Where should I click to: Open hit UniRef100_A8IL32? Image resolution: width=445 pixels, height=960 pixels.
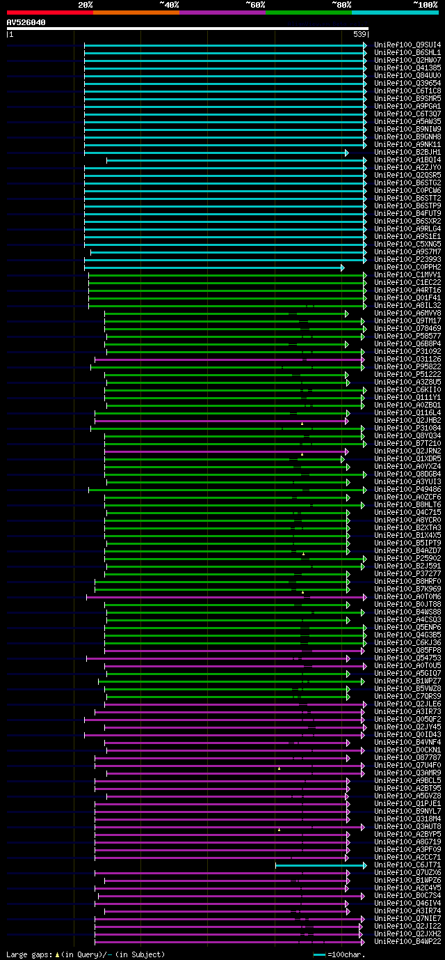click(407, 305)
